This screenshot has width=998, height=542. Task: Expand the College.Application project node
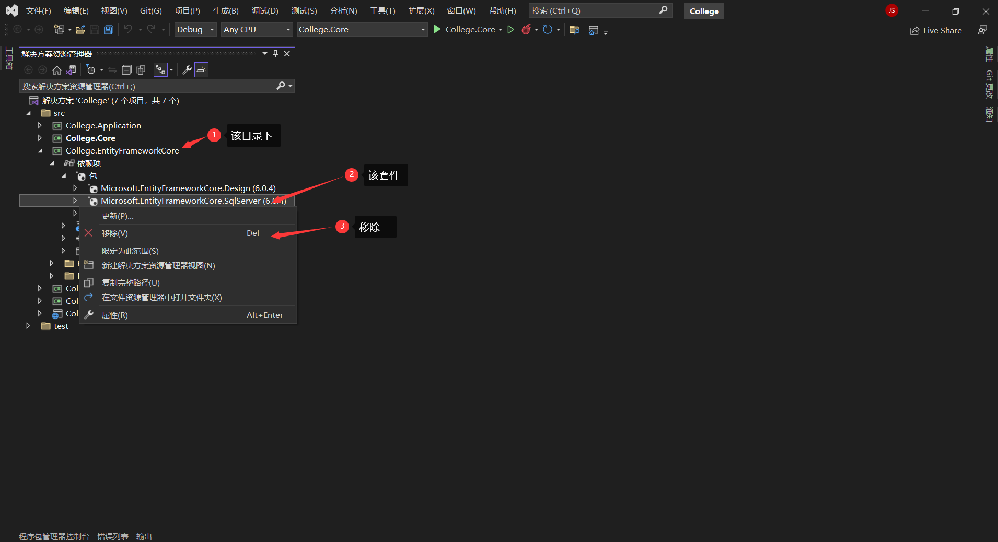point(40,126)
